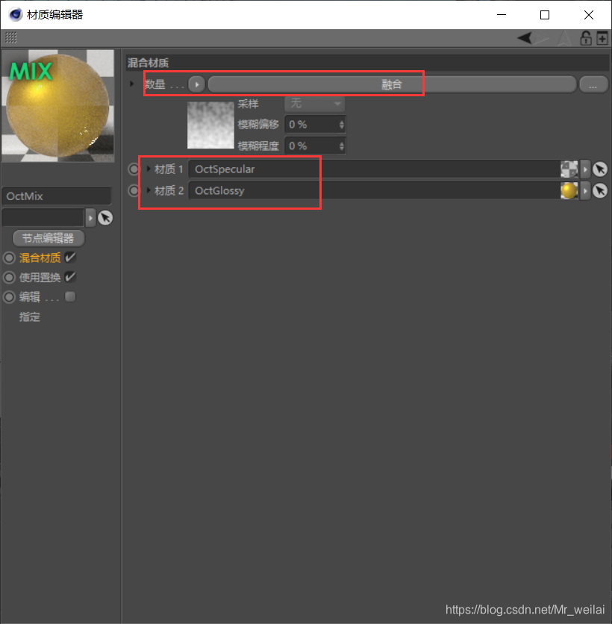Toggle the 编辑 checkbox

70,296
